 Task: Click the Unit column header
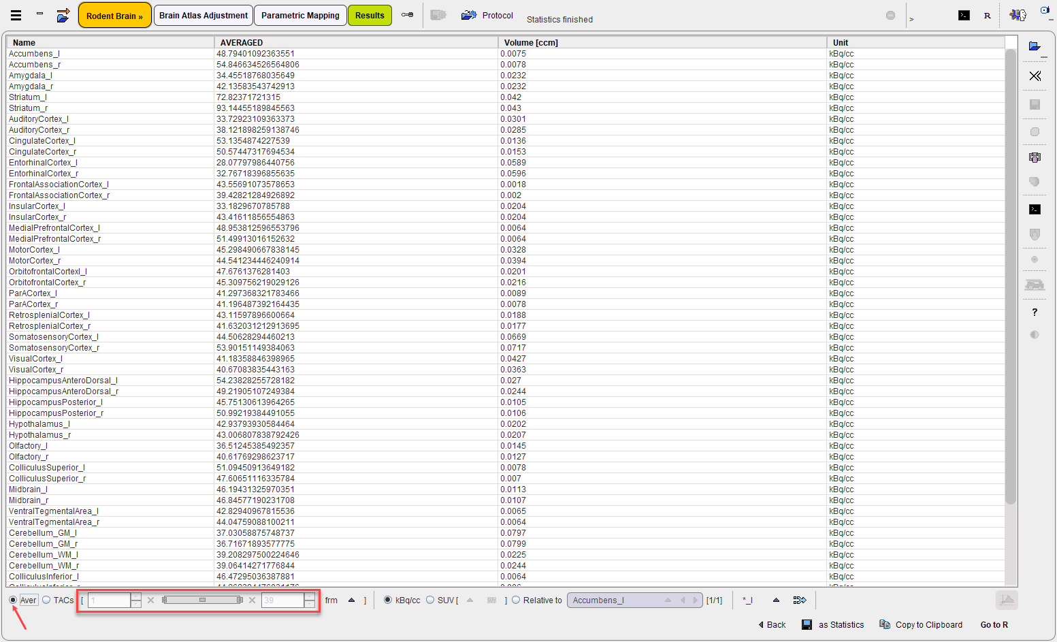click(915, 42)
